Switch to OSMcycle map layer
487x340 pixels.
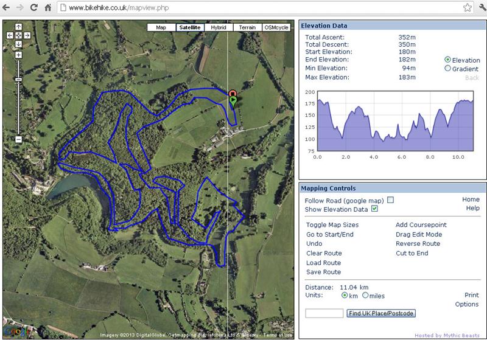pyautogui.click(x=277, y=27)
